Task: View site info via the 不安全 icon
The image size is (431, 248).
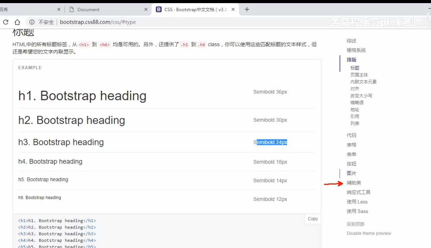Action: click(32, 22)
